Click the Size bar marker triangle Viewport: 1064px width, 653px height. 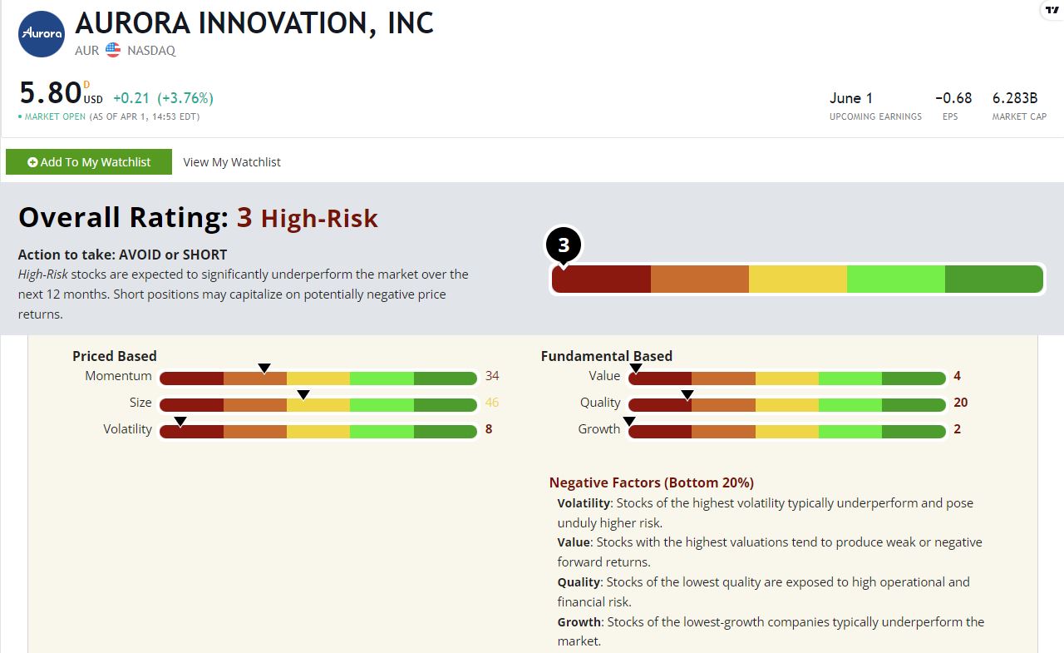pyautogui.click(x=303, y=394)
